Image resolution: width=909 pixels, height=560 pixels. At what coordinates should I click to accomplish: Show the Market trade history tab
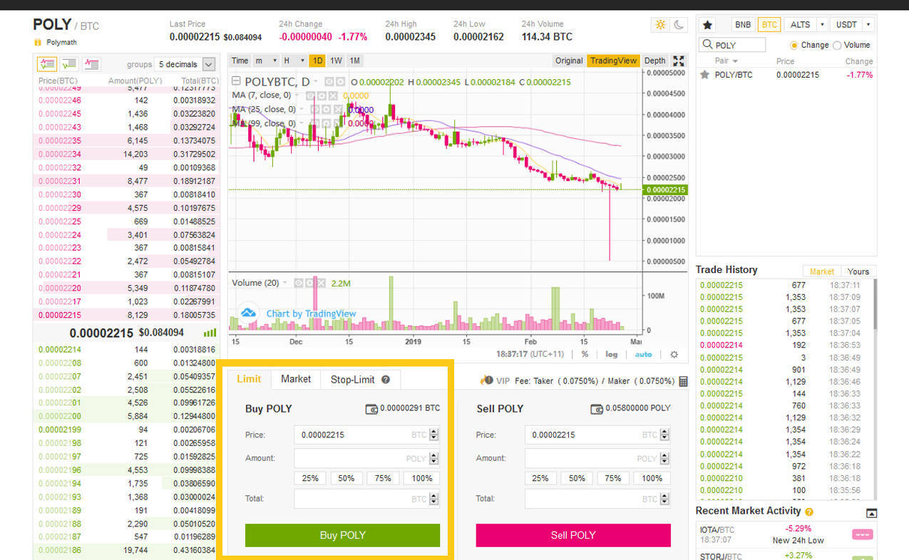coord(822,271)
